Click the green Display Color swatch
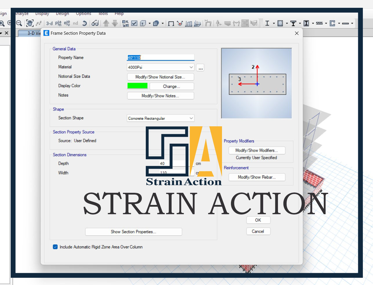The height and width of the screenshot is (285, 373). 137,86
